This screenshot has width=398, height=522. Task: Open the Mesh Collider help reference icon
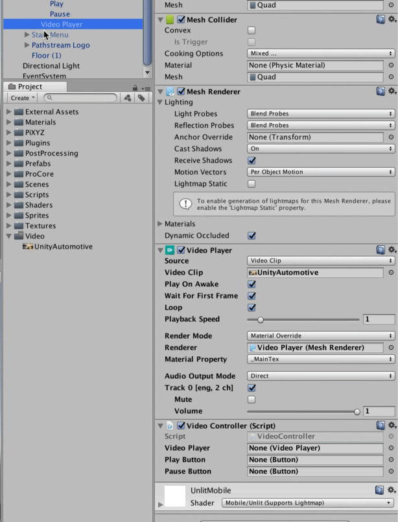380,20
